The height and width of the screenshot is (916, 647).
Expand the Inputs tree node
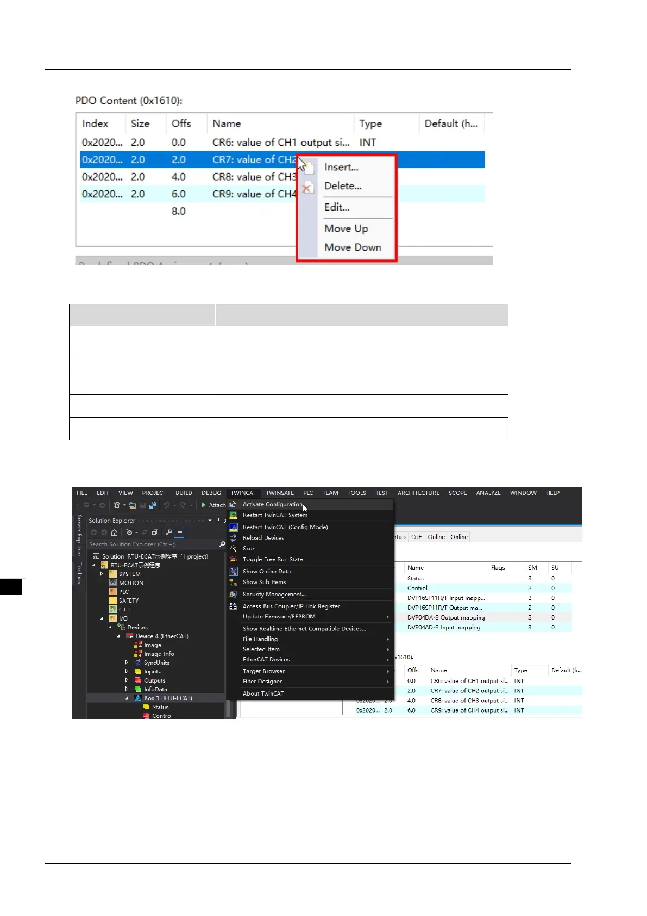coord(127,671)
